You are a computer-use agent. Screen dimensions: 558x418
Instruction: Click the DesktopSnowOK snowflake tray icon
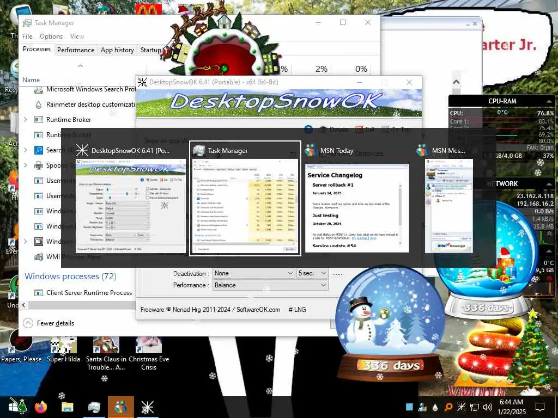461,407
